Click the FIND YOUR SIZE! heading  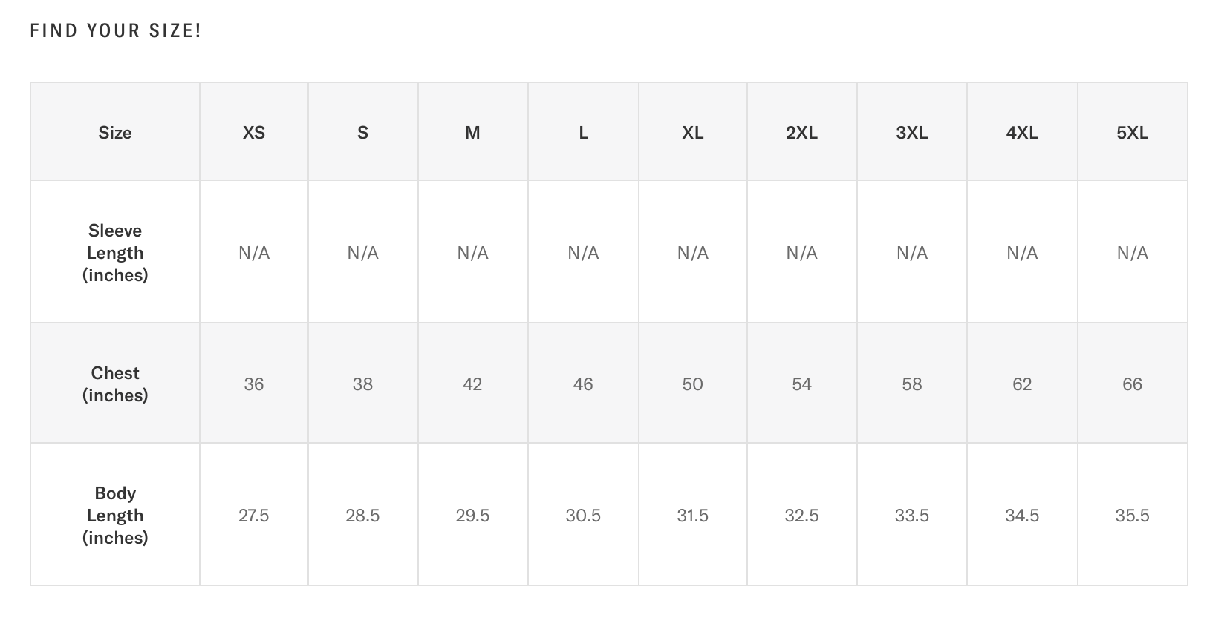coord(116,30)
